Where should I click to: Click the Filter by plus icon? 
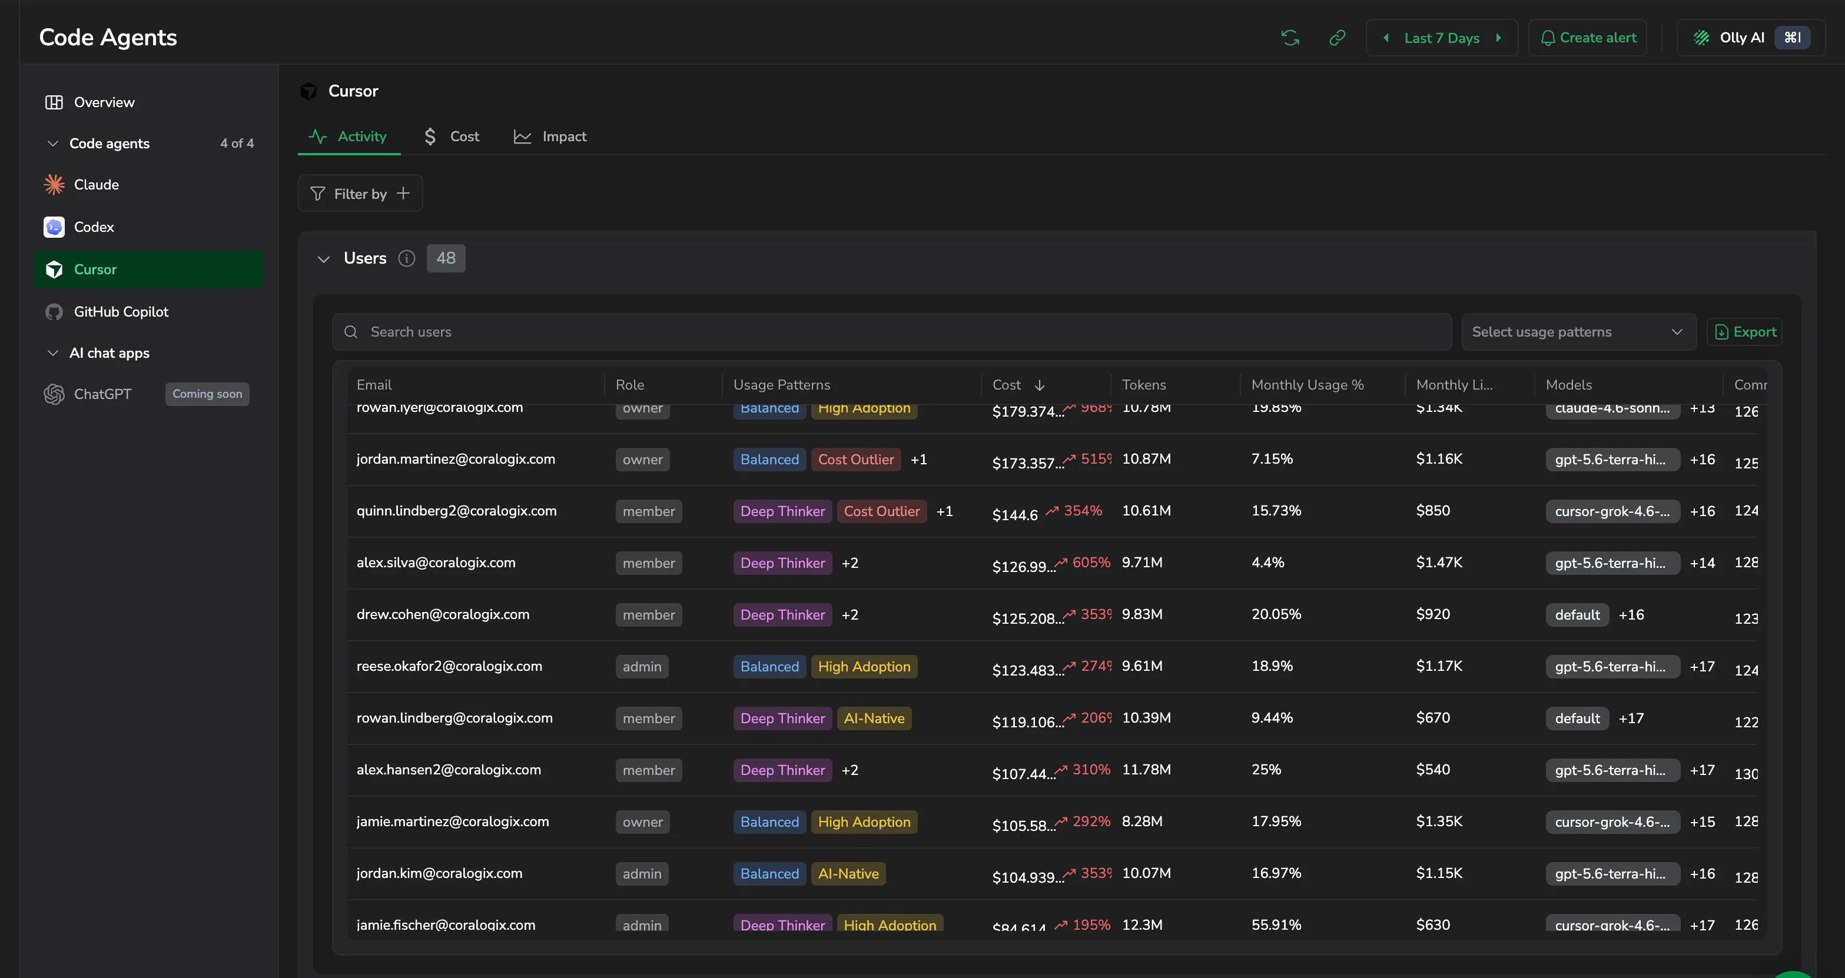(x=403, y=194)
